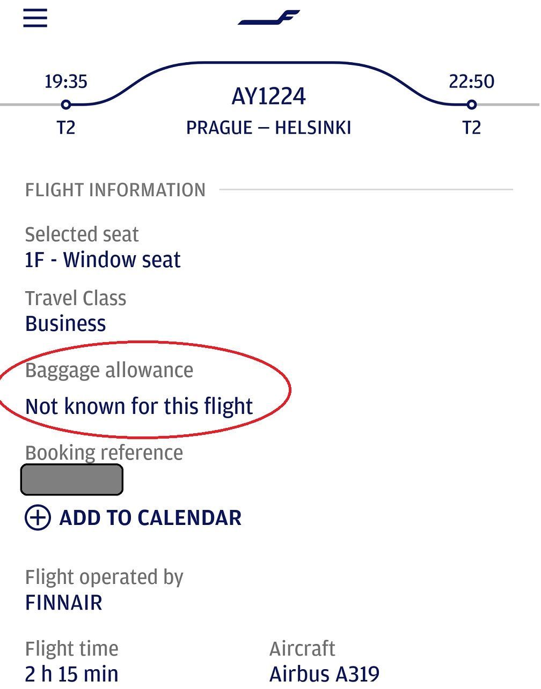
Task: Select the ADD TO CALENDAR button
Action: [133, 518]
